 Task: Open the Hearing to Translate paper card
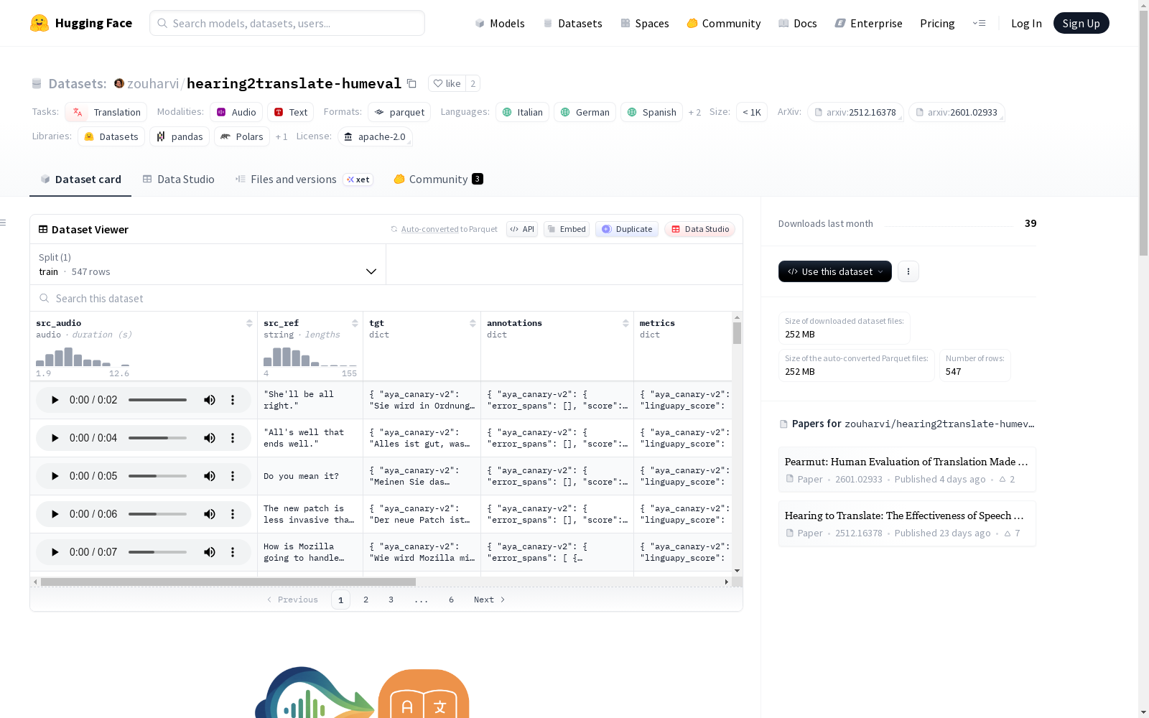pos(907,523)
